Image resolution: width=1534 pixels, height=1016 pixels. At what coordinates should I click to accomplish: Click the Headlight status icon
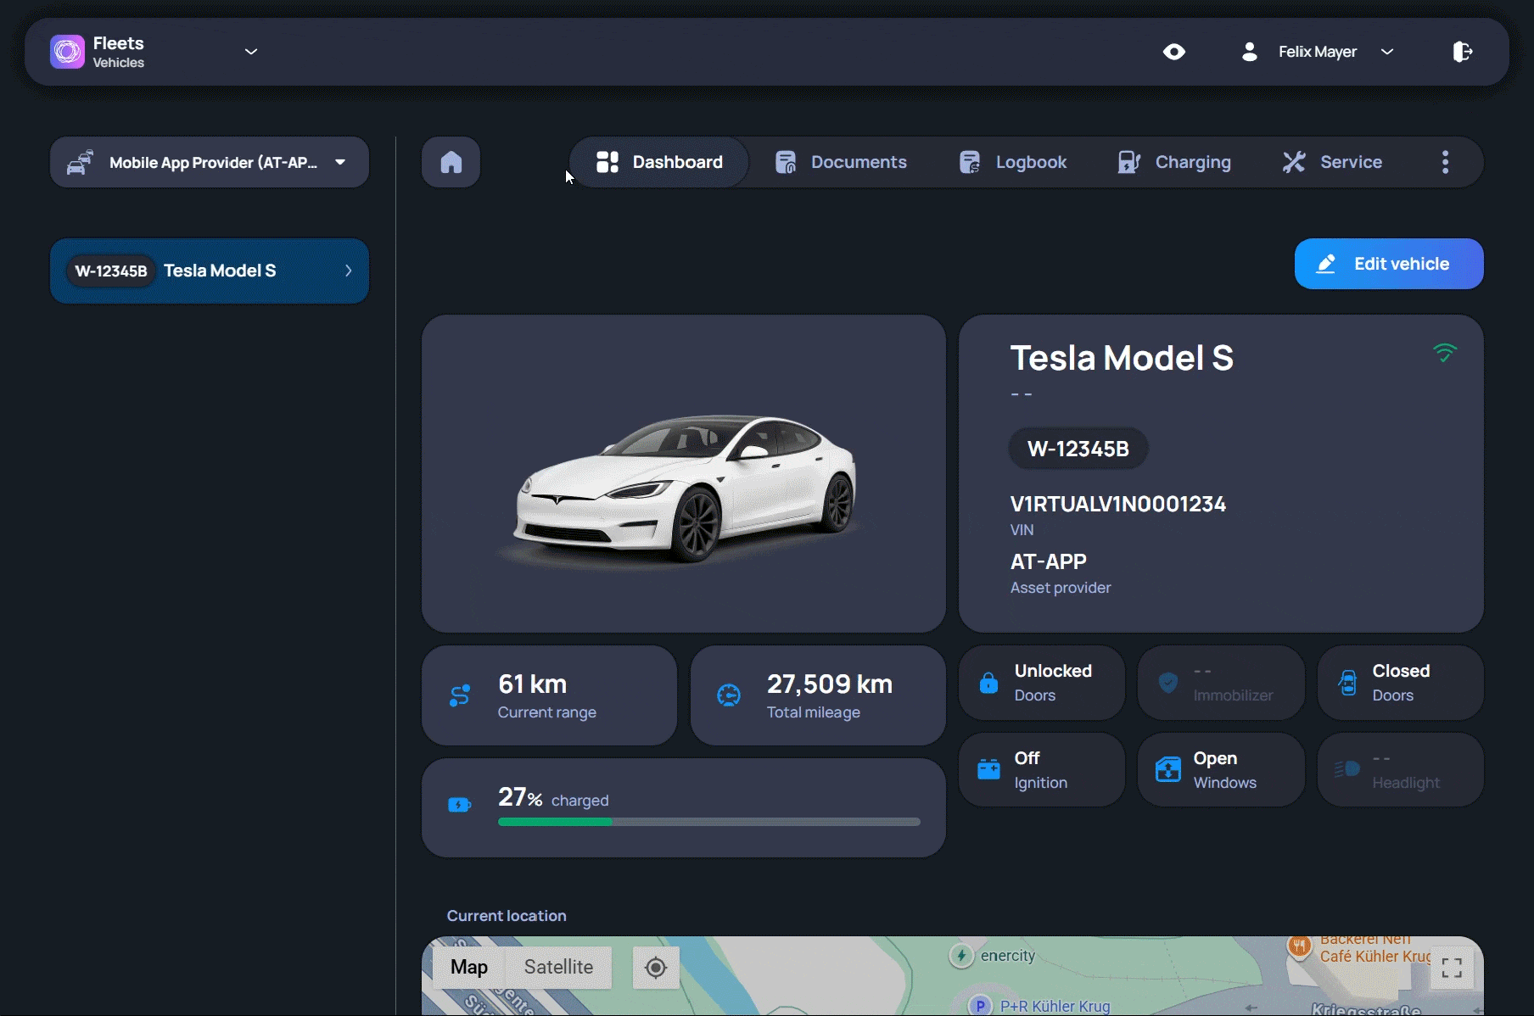point(1347,769)
